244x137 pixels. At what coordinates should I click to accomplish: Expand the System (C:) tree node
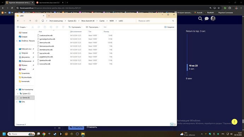pyautogui.click(x=18, y=94)
